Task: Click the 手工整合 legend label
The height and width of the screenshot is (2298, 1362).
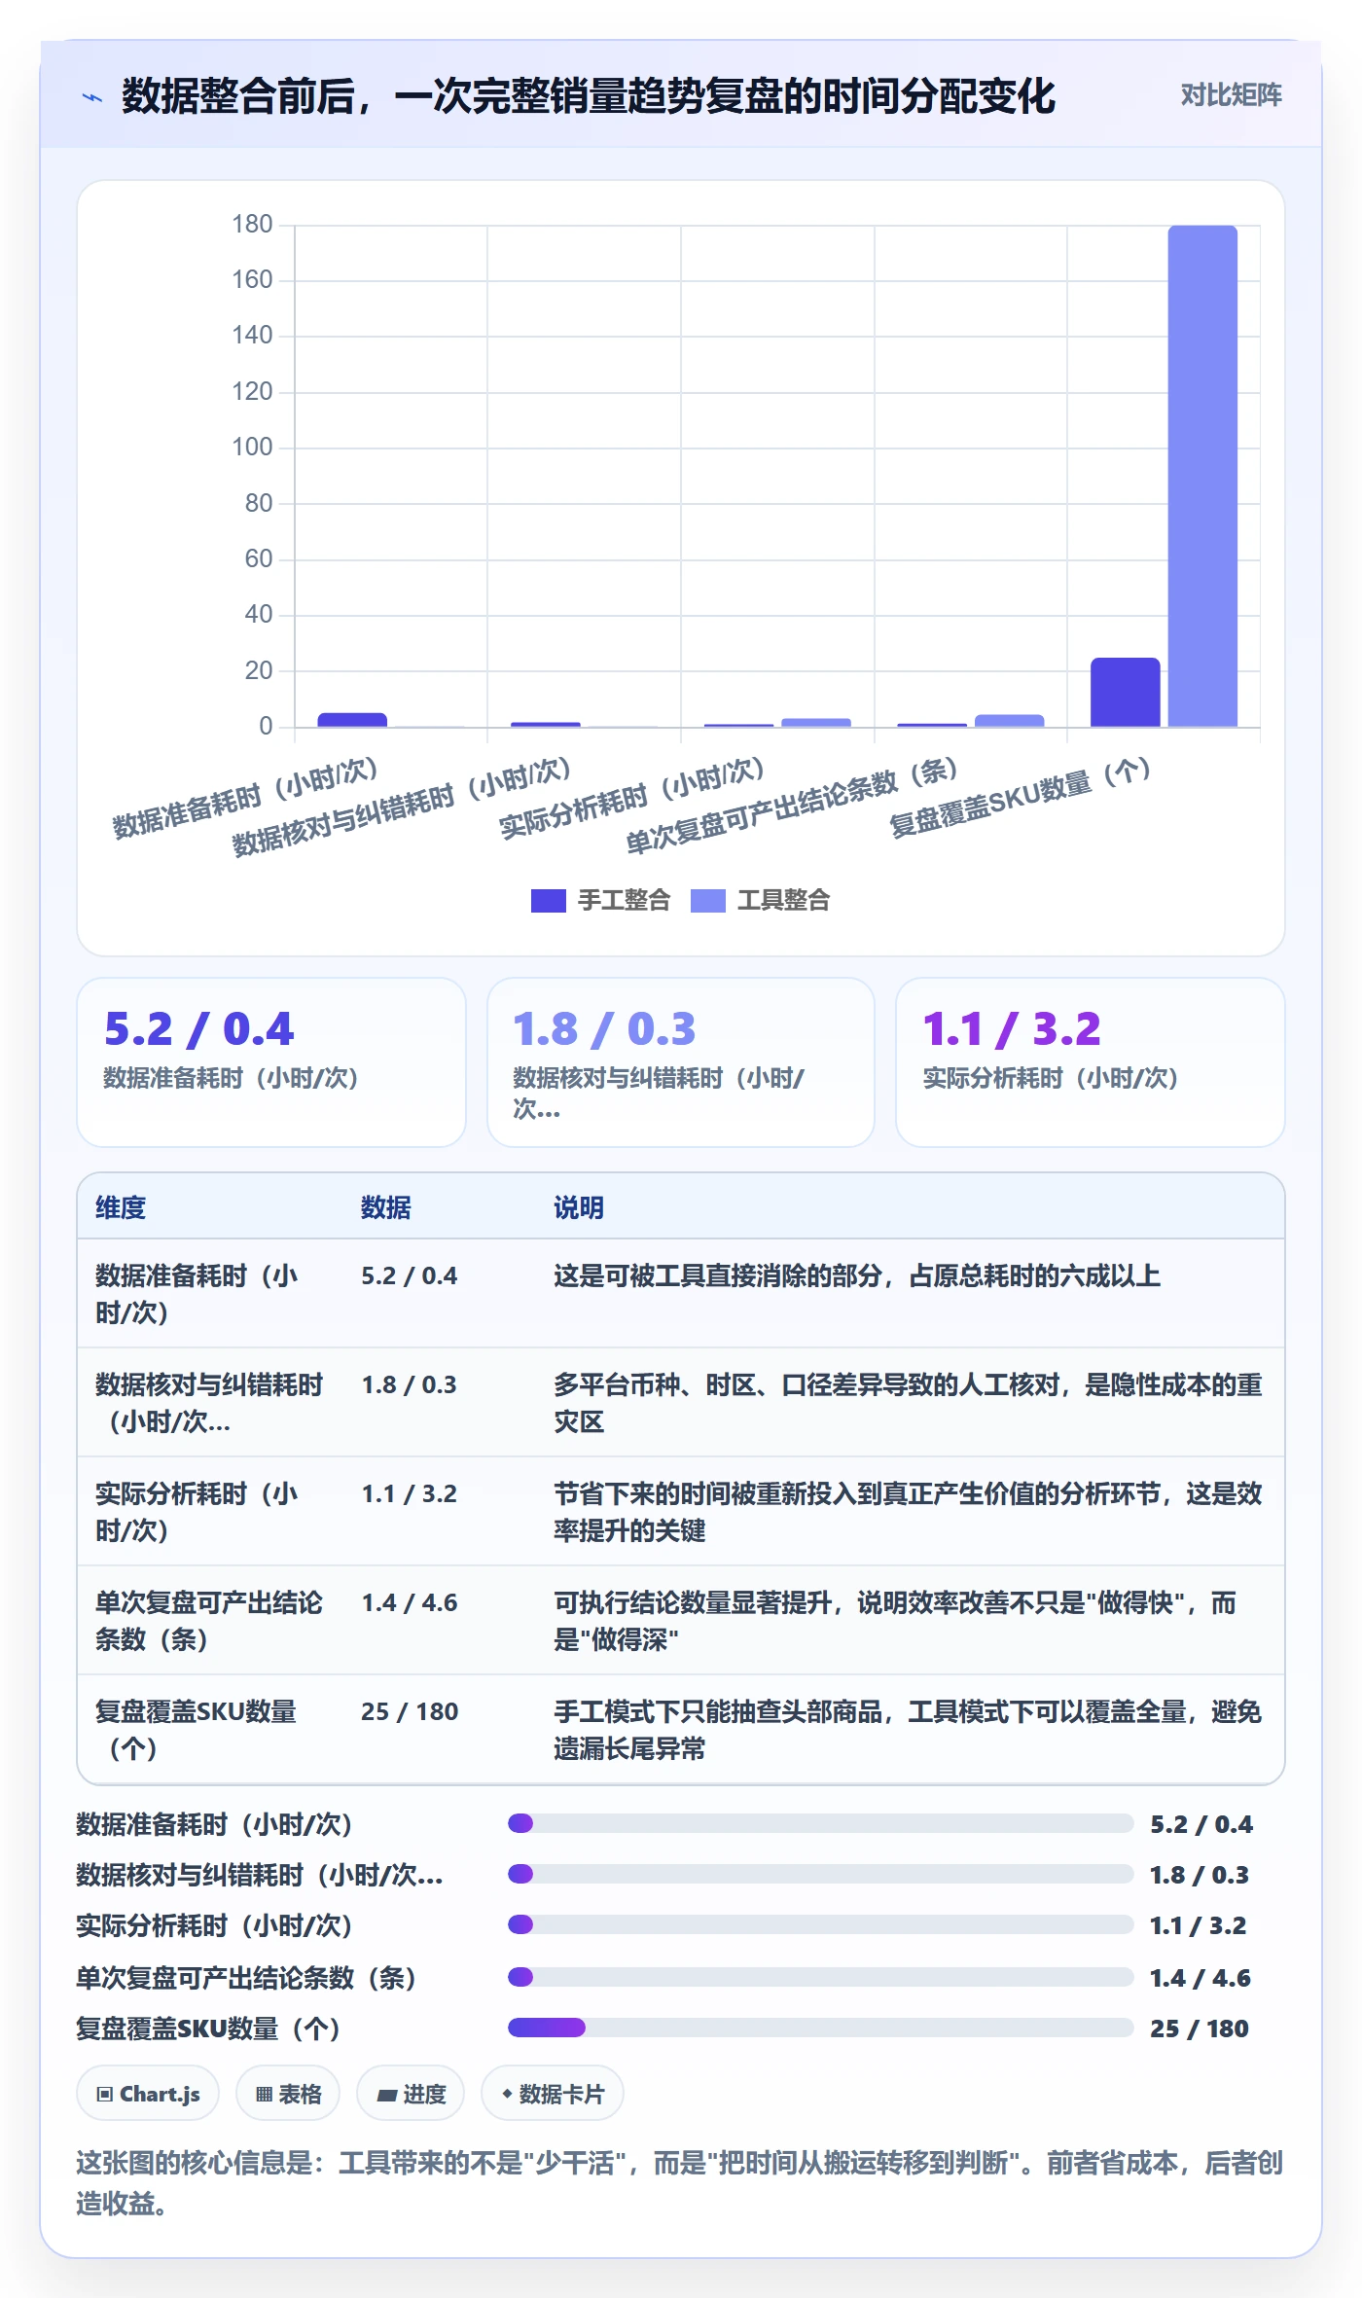Action: pyautogui.click(x=624, y=901)
